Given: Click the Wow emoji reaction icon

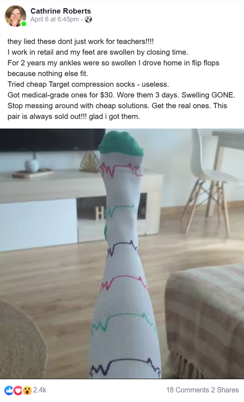Looking at the screenshot, I should 27,390.
